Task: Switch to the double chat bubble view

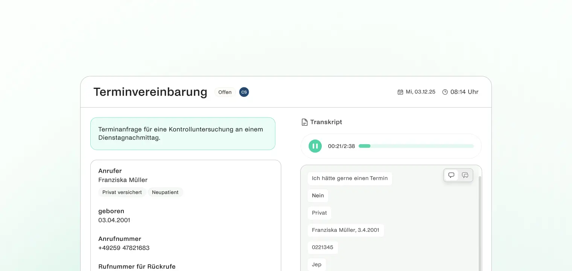Action: (x=465, y=175)
